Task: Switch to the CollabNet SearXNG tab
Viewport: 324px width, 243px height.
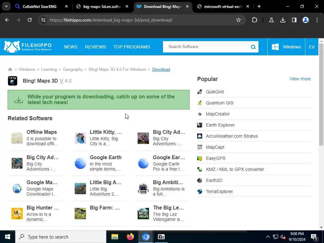Action: pyautogui.click(x=39, y=6)
